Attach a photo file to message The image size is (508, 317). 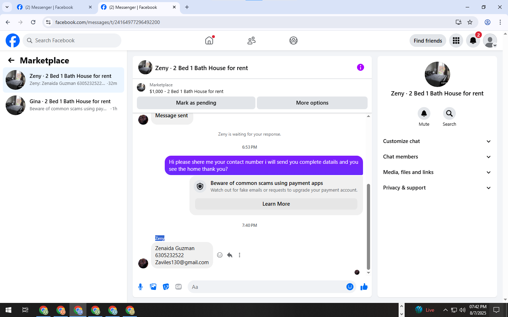[153, 287]
